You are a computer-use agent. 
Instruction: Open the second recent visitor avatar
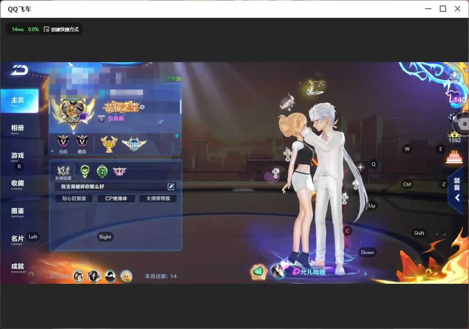coord(94,276)
